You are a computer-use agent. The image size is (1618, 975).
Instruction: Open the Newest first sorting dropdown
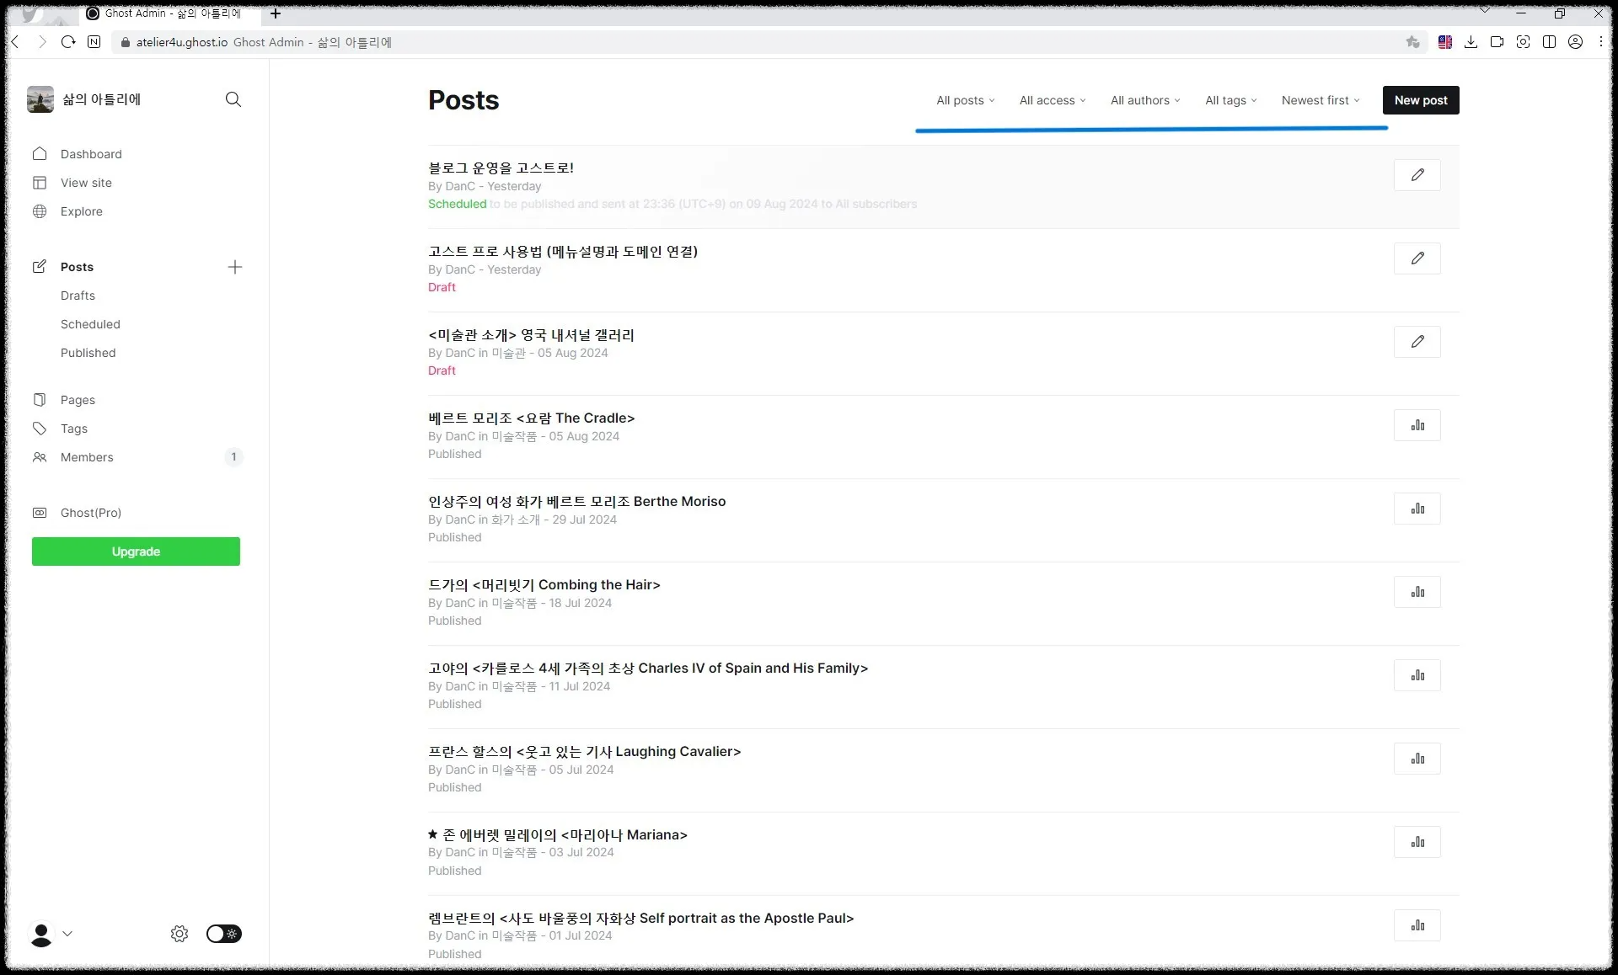coord(1320,100)
